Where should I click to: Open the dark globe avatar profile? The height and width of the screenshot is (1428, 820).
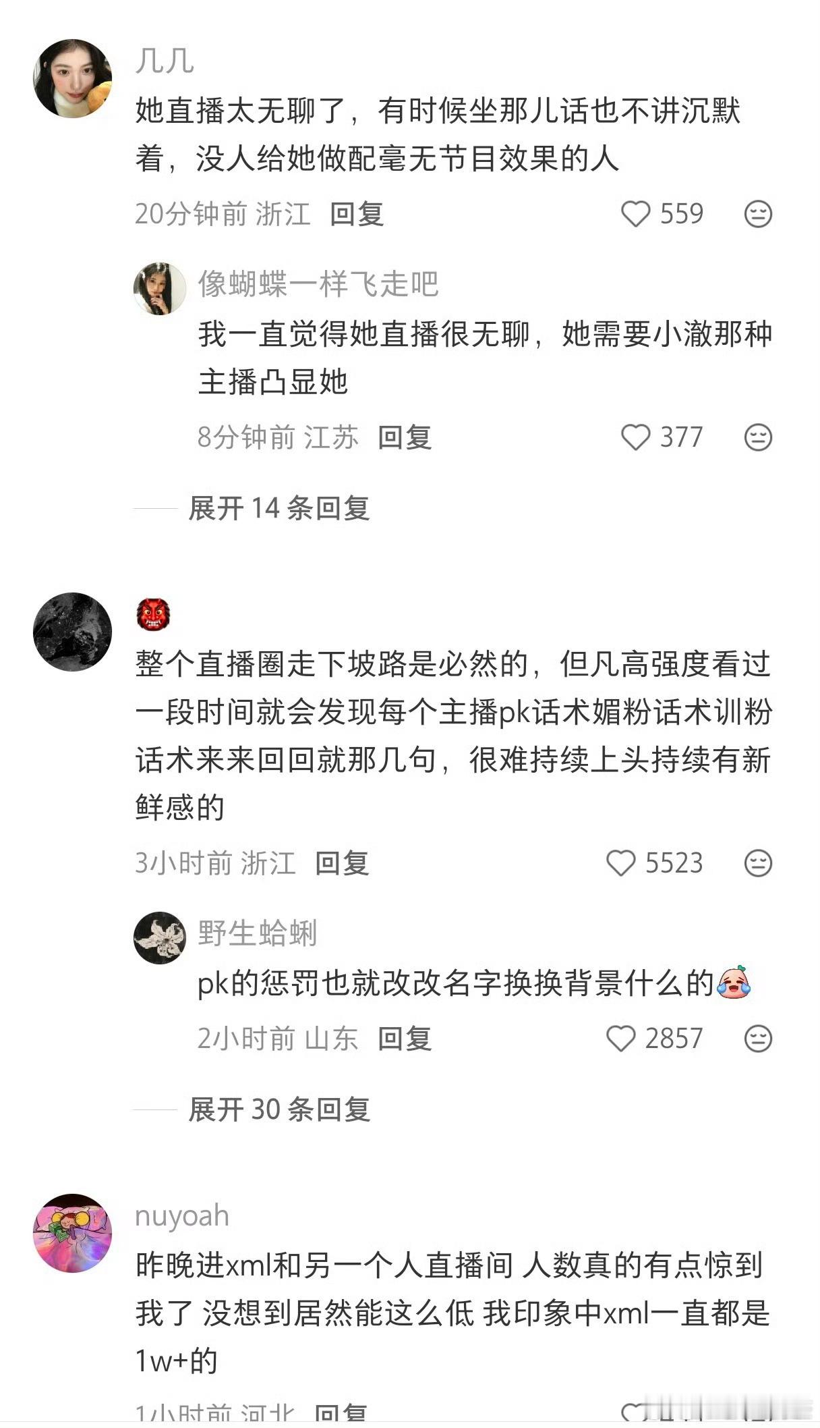tap(72, 632)
